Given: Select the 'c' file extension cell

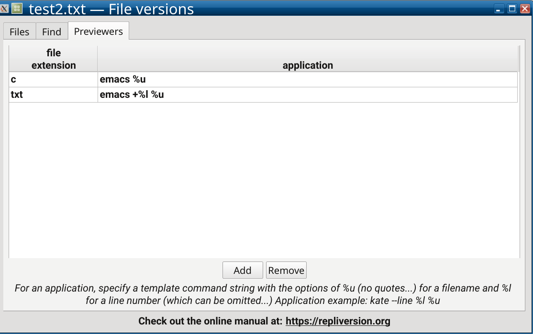Looking at the screenshot, I should tap(54, 79).
